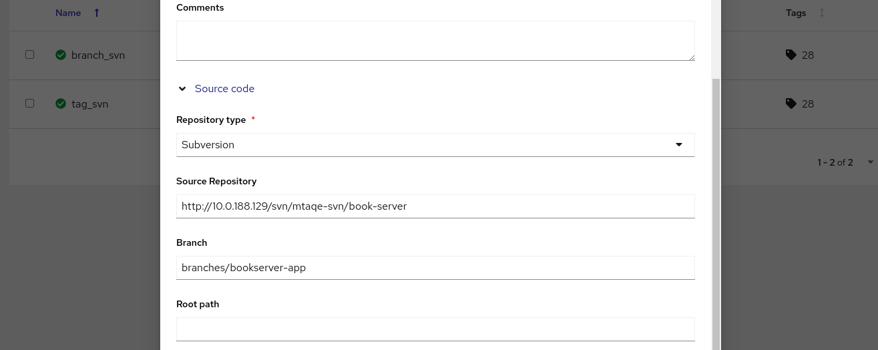
Task: Click the Source code toggle link
Action: click(224, 89)
